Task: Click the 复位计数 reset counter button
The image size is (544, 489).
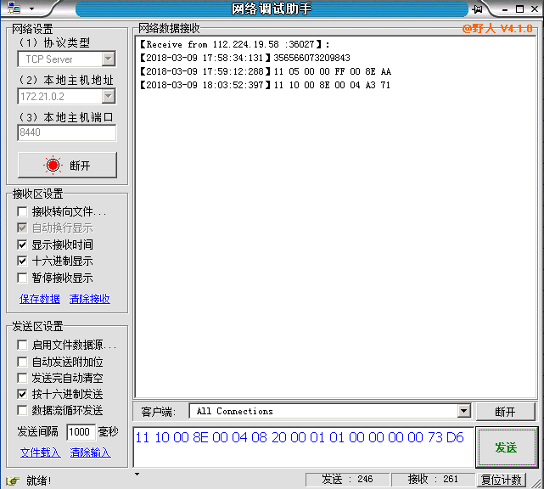Action: coord(502,480)
